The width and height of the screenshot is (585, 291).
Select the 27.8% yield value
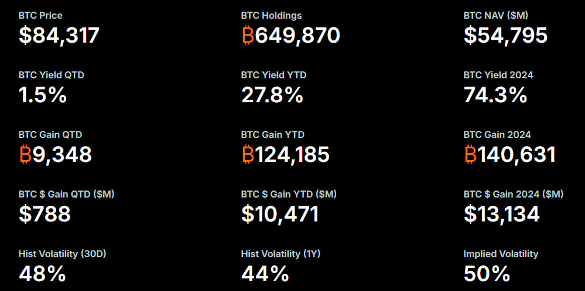point(272,95)
